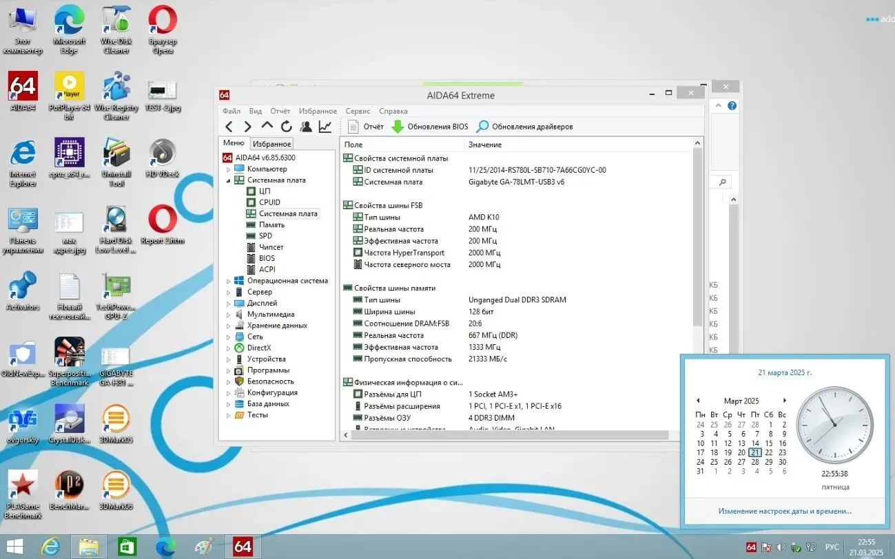Image resolution: width=895 pixels, height=559 pixels.
Task: Open BIOS updates with green arrow
Action: point(429,127)
